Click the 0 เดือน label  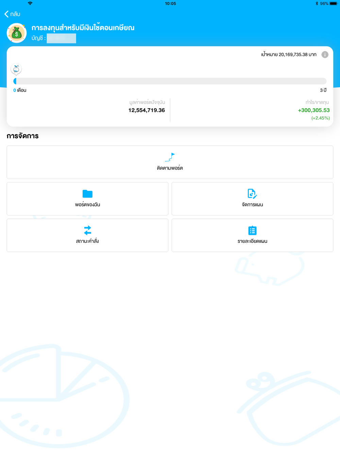click(20, 90)
